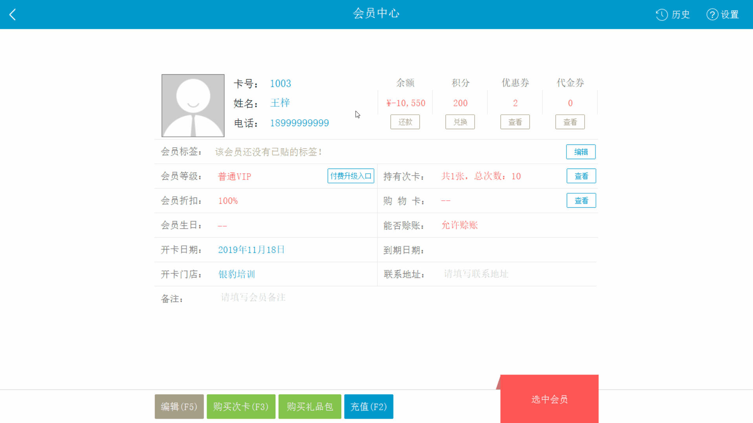This screenshot has width=753, height=423.
Task: Click 查看 under 优惠券 coupons
Action: pos(515,122)
